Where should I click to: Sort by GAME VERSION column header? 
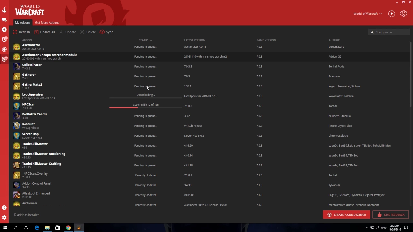point(266,40)
